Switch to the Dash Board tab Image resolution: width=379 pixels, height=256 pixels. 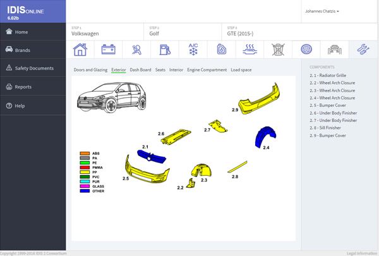click(140, 70)
